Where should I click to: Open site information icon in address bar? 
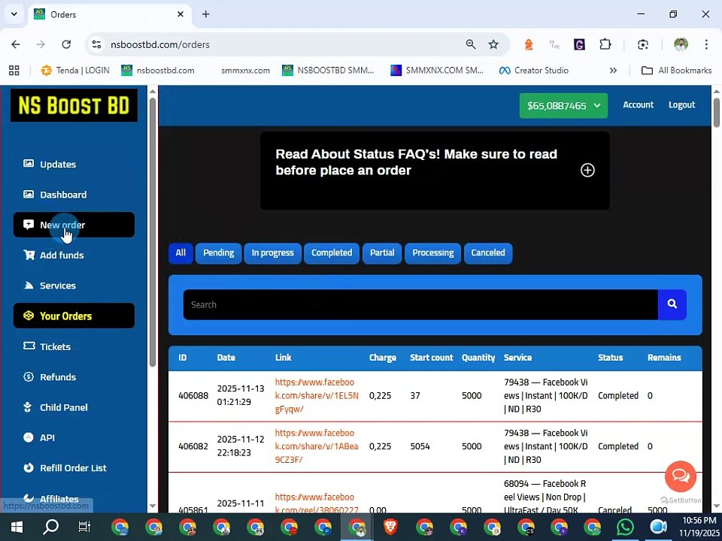(x=96, y=44)
